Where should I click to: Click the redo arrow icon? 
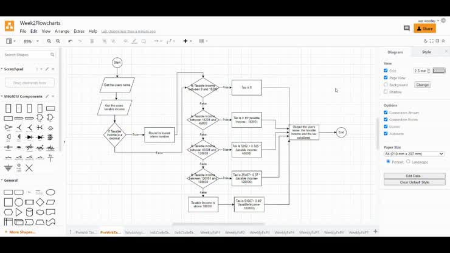[x=80, y=41]
